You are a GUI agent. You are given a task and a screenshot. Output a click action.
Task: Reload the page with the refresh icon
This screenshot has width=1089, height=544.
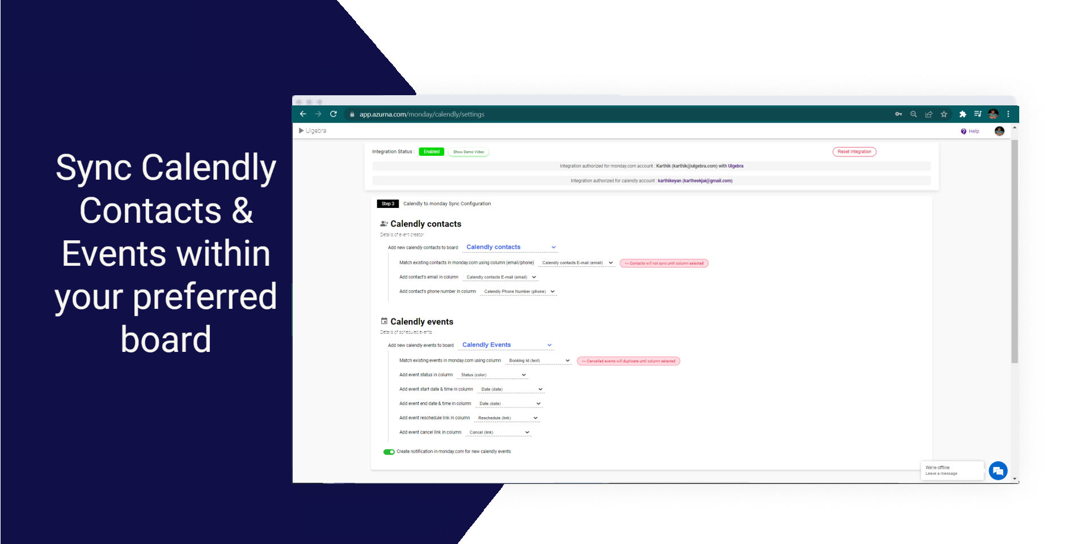[334, 114]
